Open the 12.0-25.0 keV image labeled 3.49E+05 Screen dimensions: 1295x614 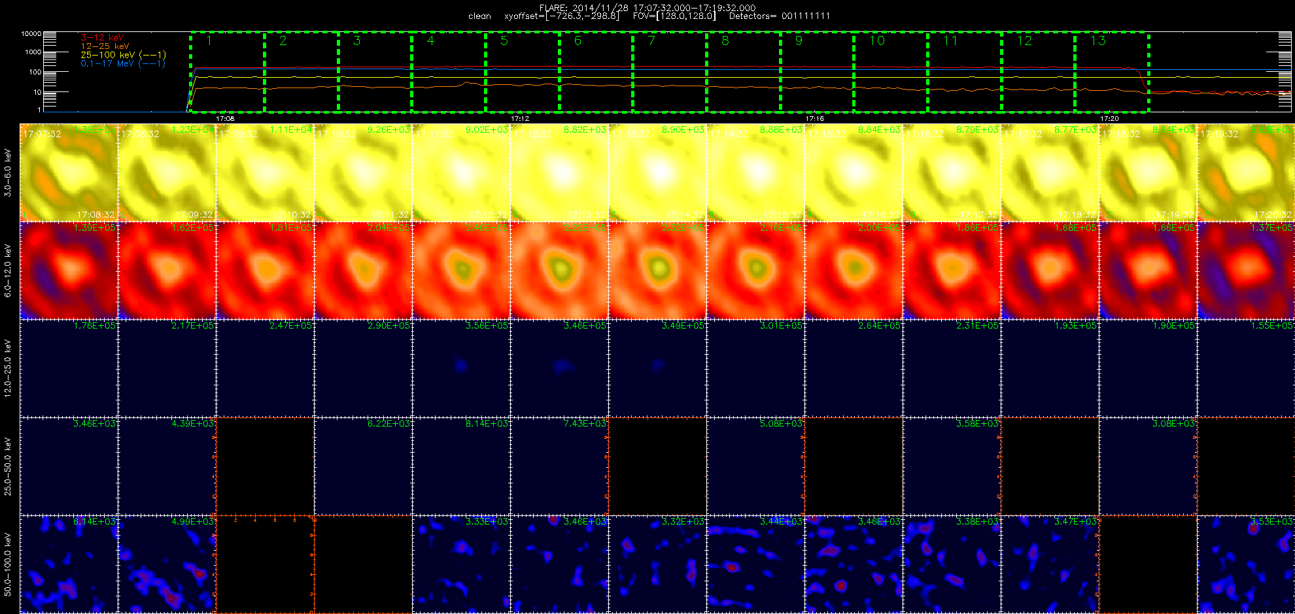click(x=657, y=368)
